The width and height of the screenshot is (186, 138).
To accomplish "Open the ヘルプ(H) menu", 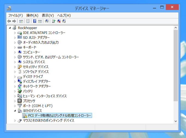I will (64, 15).
